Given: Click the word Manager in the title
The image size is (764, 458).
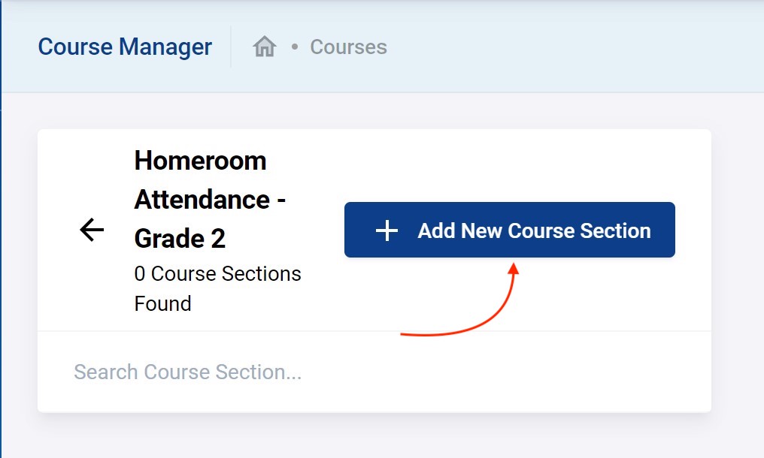Looking at the screenshot, I should (166, 47).
